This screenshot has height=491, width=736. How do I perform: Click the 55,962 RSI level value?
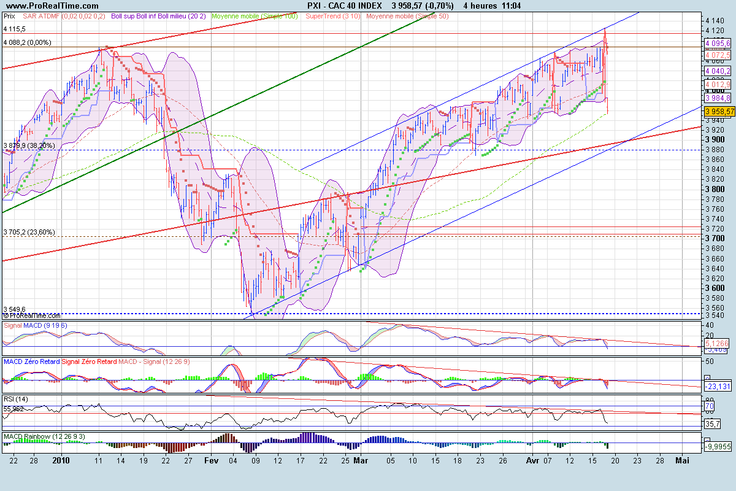pos(13,408)
